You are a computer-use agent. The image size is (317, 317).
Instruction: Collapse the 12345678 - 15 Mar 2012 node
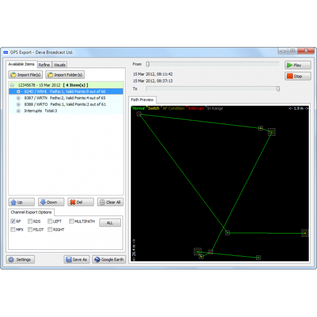[12, 85]
